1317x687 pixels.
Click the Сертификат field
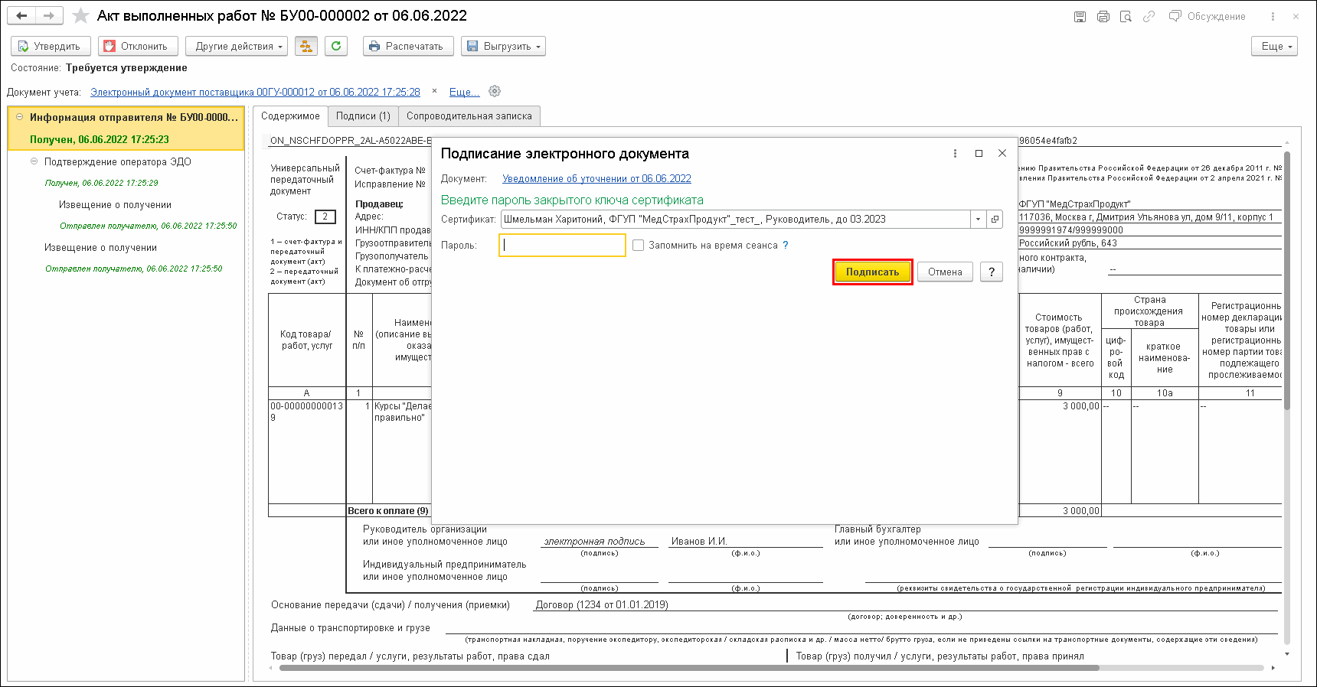736,219
